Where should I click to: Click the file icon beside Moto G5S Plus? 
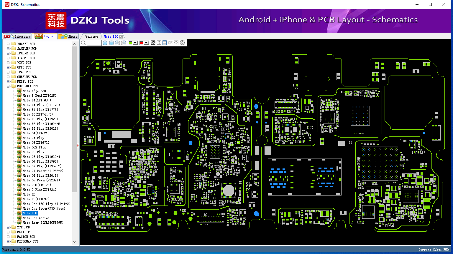pyautogui.click(x=19, y=147)
